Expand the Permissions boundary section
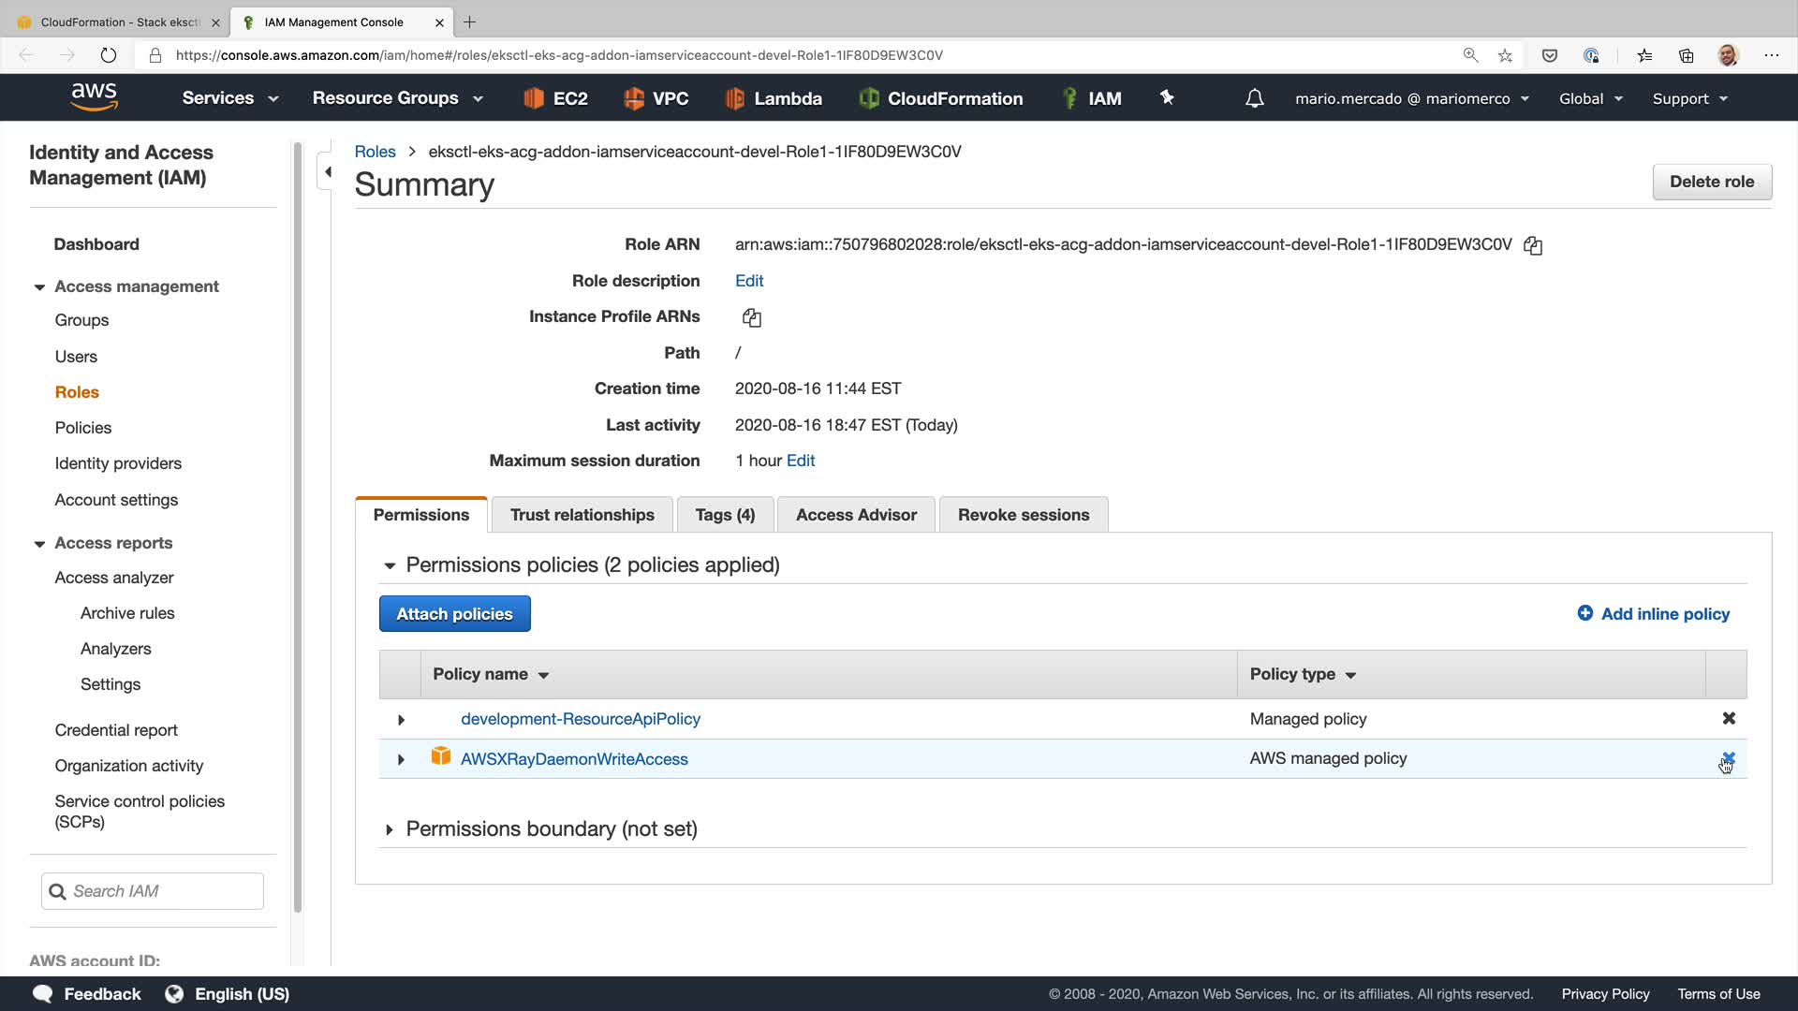Image resolution: width=1798 pixels, height=1011 pixels. pyautogui.click(x=389, y=829)
